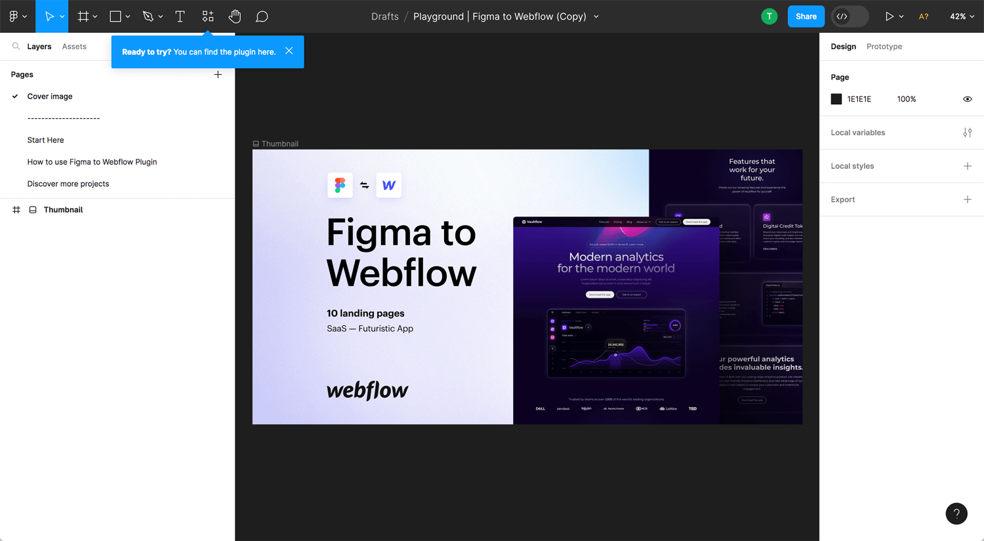Select the Move tool

pos(49,16)
